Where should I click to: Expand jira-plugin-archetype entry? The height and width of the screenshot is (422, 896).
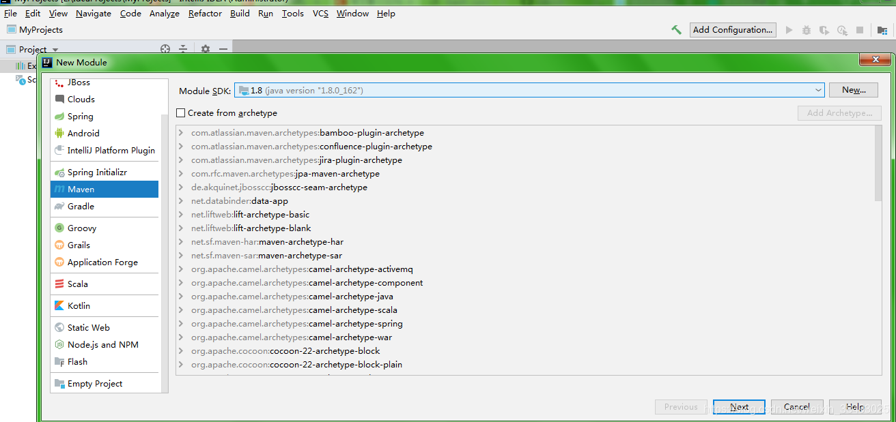coord(181,160)
